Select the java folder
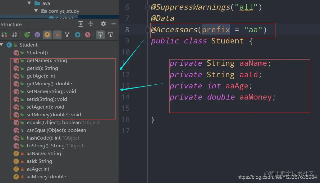The image size is (320, 183). pyautogui.click(x=45, y=3)
